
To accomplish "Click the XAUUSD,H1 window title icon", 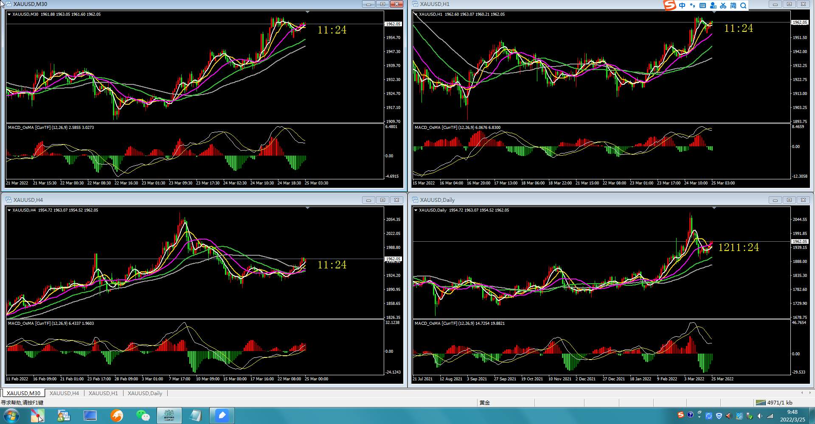I will (x=415, y=4).
